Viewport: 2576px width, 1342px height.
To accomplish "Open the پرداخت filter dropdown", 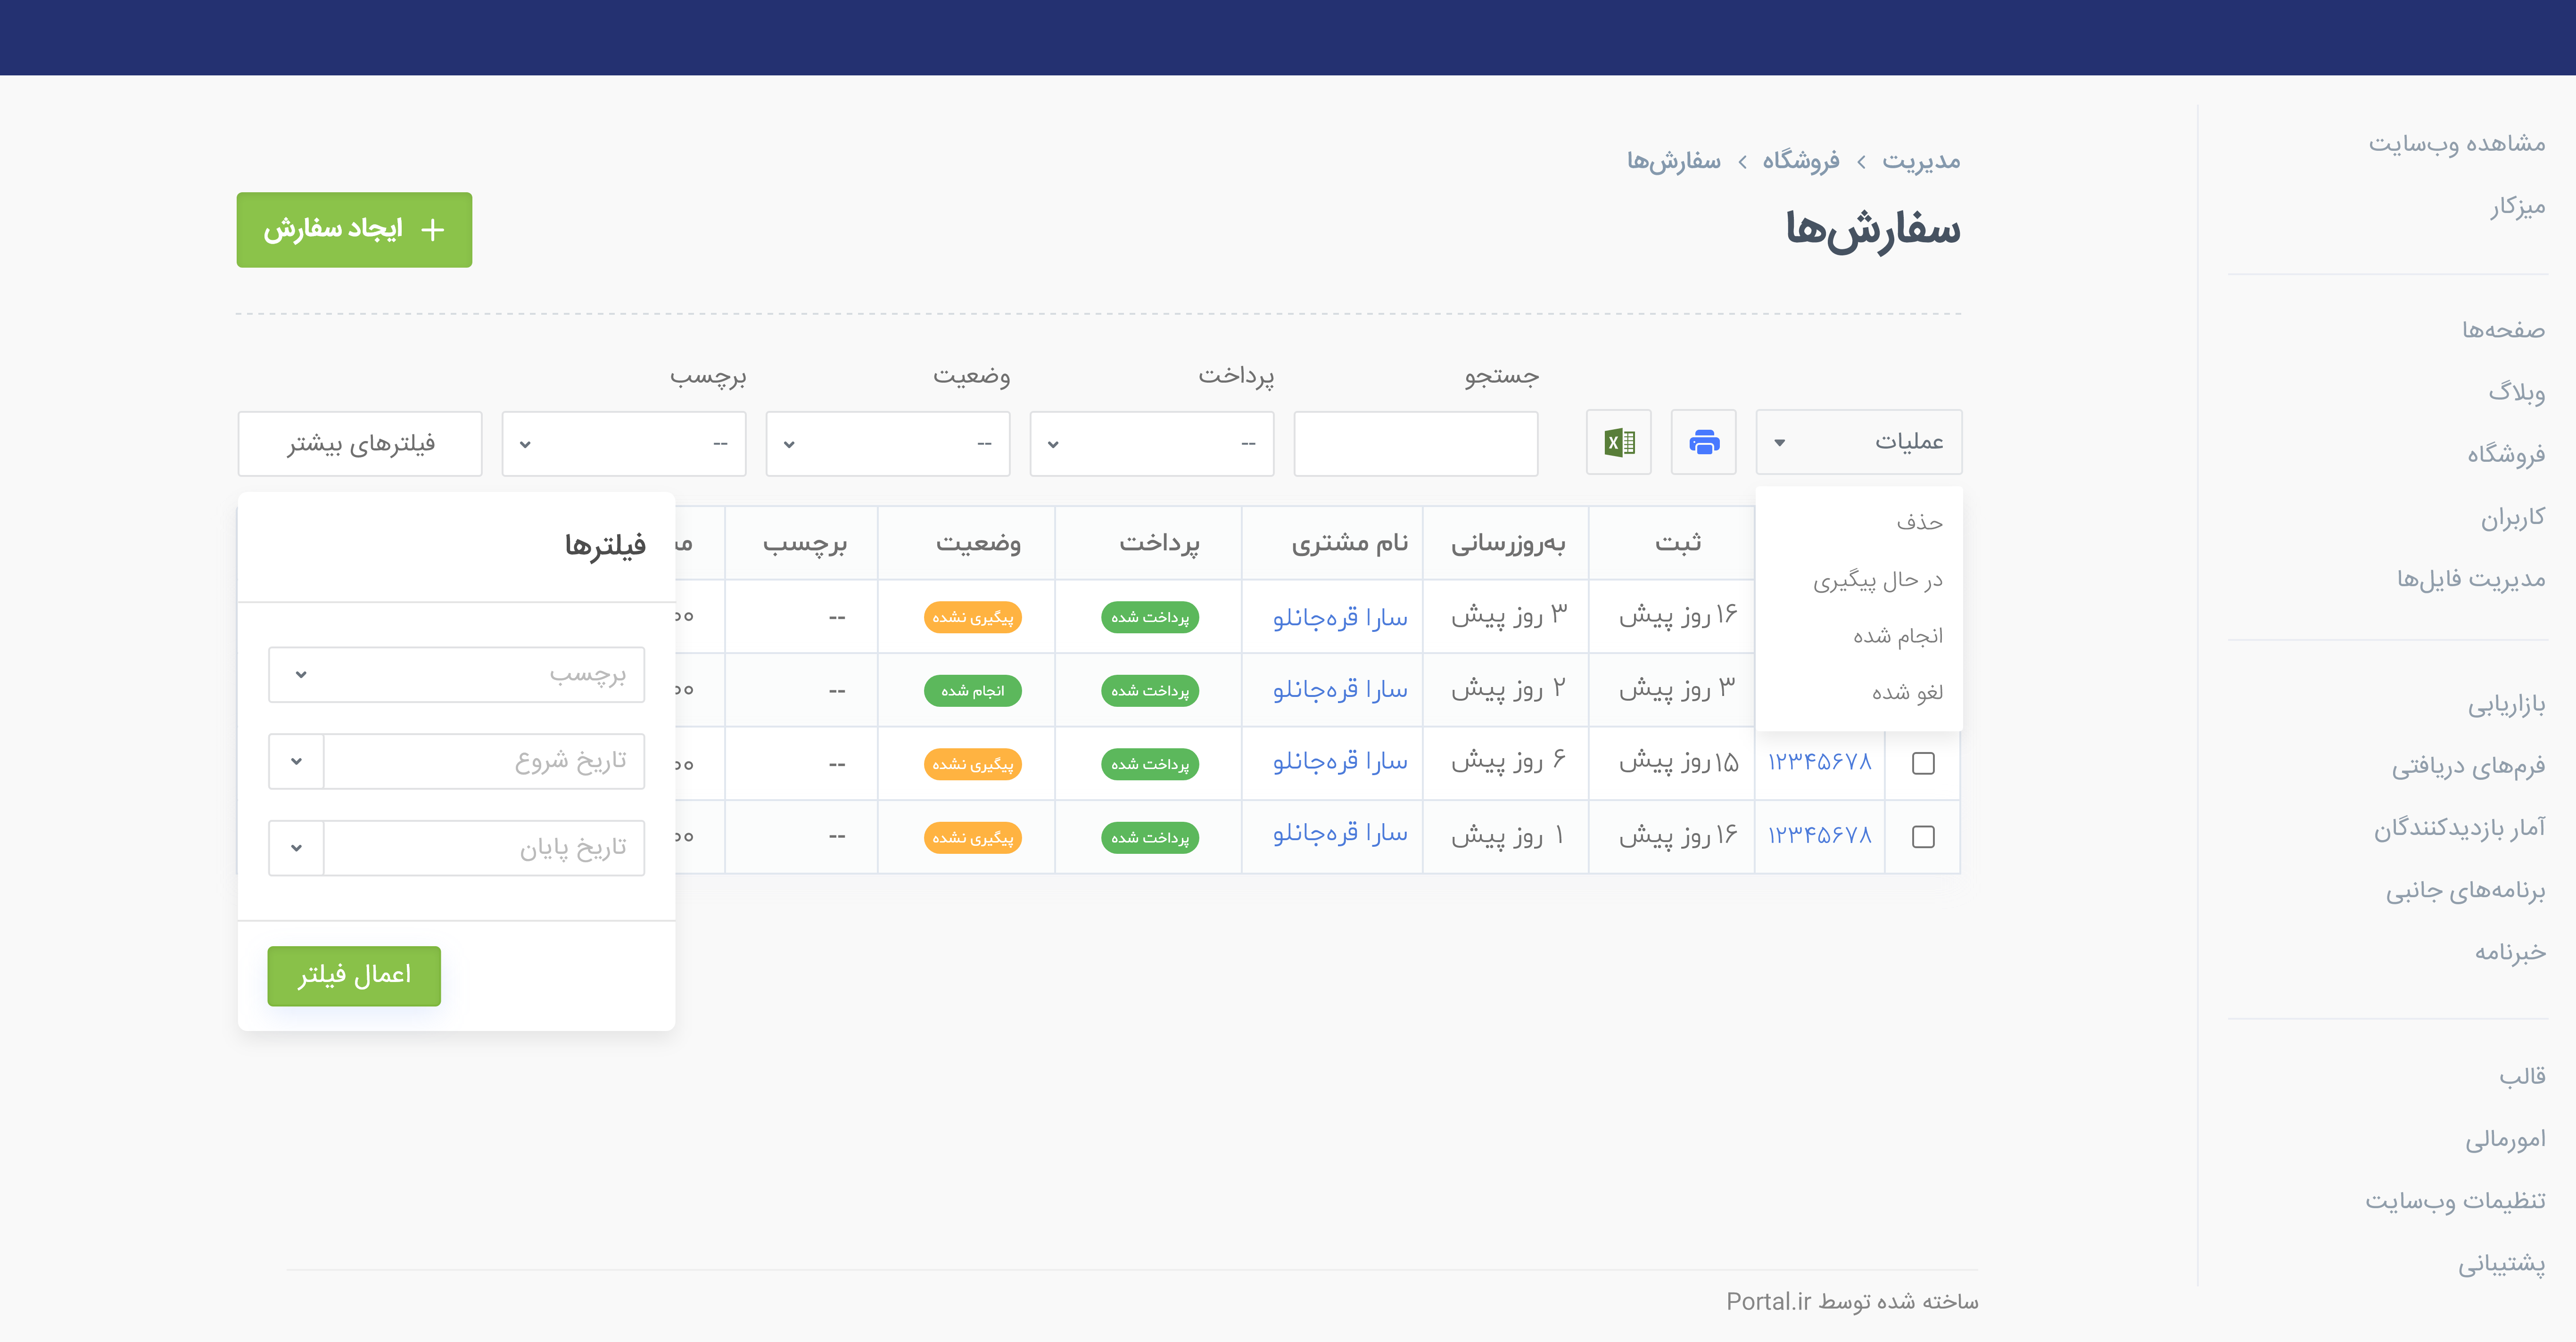I will (1151, 444).
